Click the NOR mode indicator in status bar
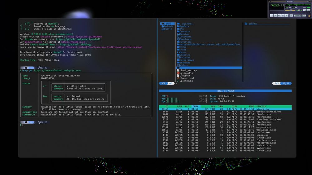Image resolution: width=312 pixels, height=175 pixels. [163, 83]
